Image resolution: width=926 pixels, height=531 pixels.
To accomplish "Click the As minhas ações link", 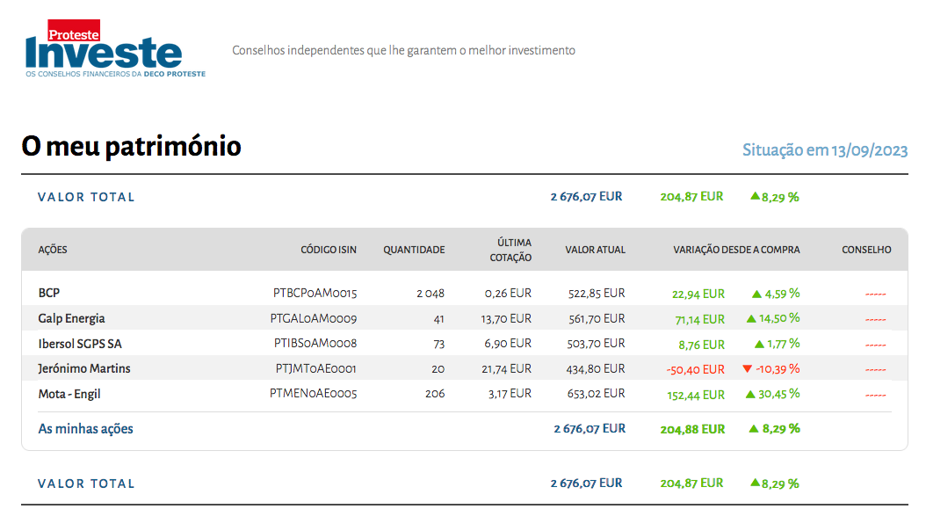I will tap(85, 429).
